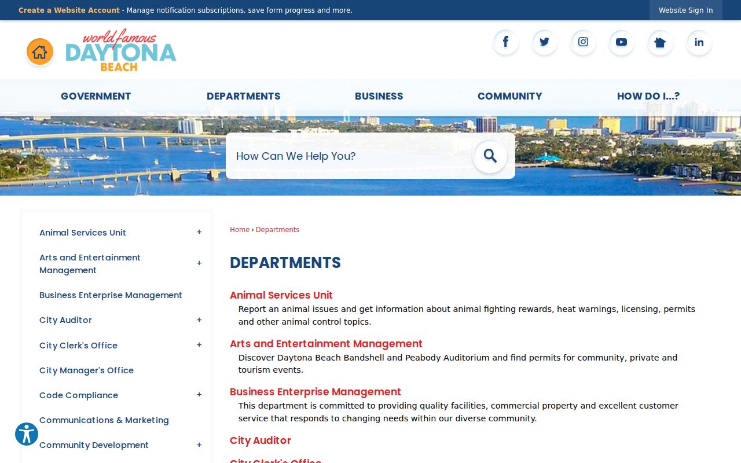Open the Government menu
Viewport: 741px width, 463px height.
[96, 96]
